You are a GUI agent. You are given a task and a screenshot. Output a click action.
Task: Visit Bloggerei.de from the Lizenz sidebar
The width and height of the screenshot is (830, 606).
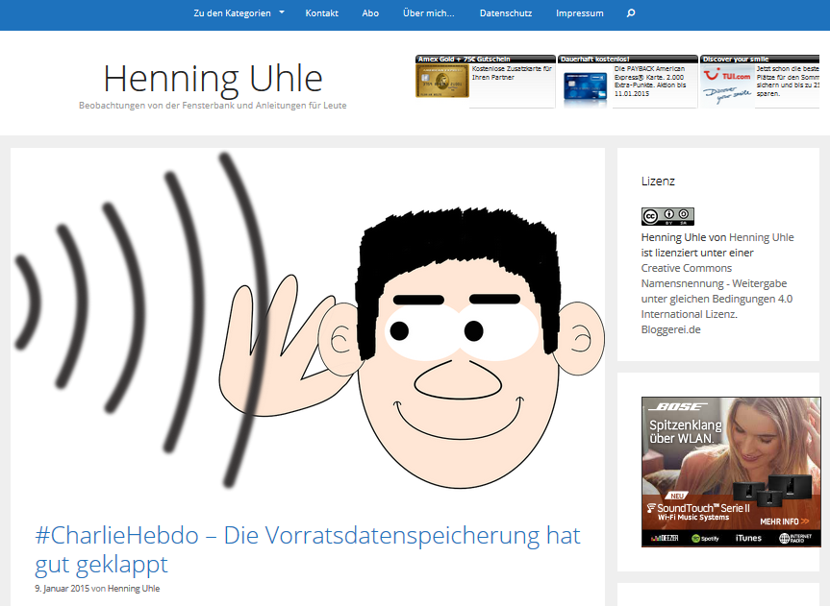click(x=669, y=329)
